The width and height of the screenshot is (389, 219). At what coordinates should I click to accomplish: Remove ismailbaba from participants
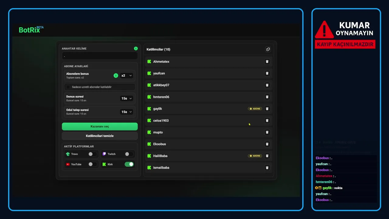click(x=267, y=168)
